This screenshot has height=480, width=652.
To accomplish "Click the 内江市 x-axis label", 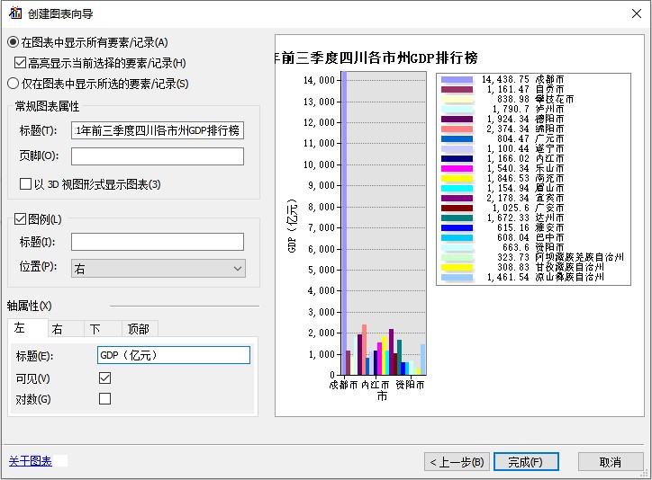I will coord(375,385).
